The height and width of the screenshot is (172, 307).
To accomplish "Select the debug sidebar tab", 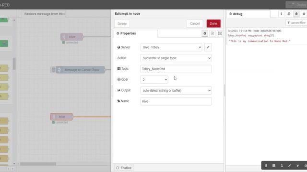I will point(248,14).
